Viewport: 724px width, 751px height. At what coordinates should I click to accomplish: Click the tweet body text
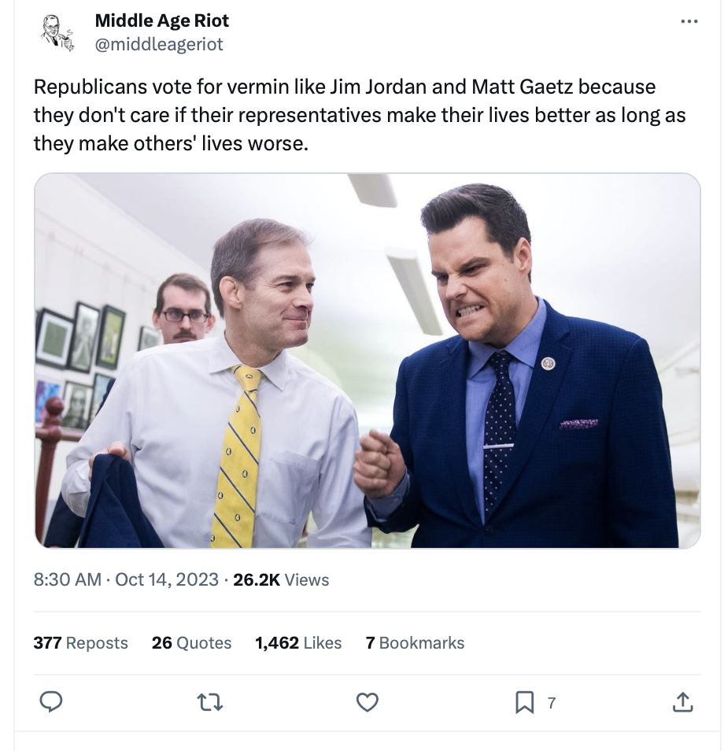tap(359, 115)
